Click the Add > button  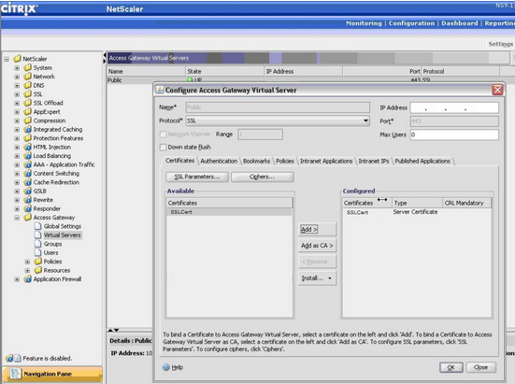317,230
